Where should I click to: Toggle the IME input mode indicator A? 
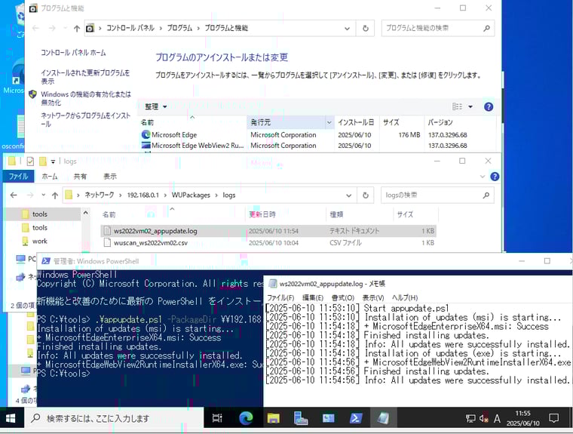click(497, 418)
